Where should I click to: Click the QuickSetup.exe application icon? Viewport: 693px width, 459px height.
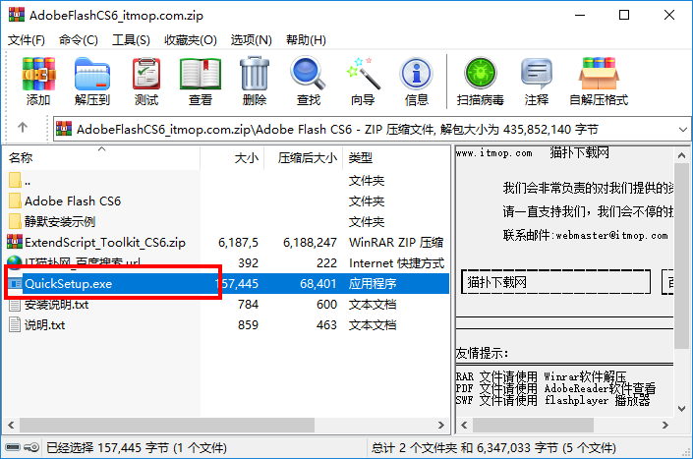pos(16,283)
